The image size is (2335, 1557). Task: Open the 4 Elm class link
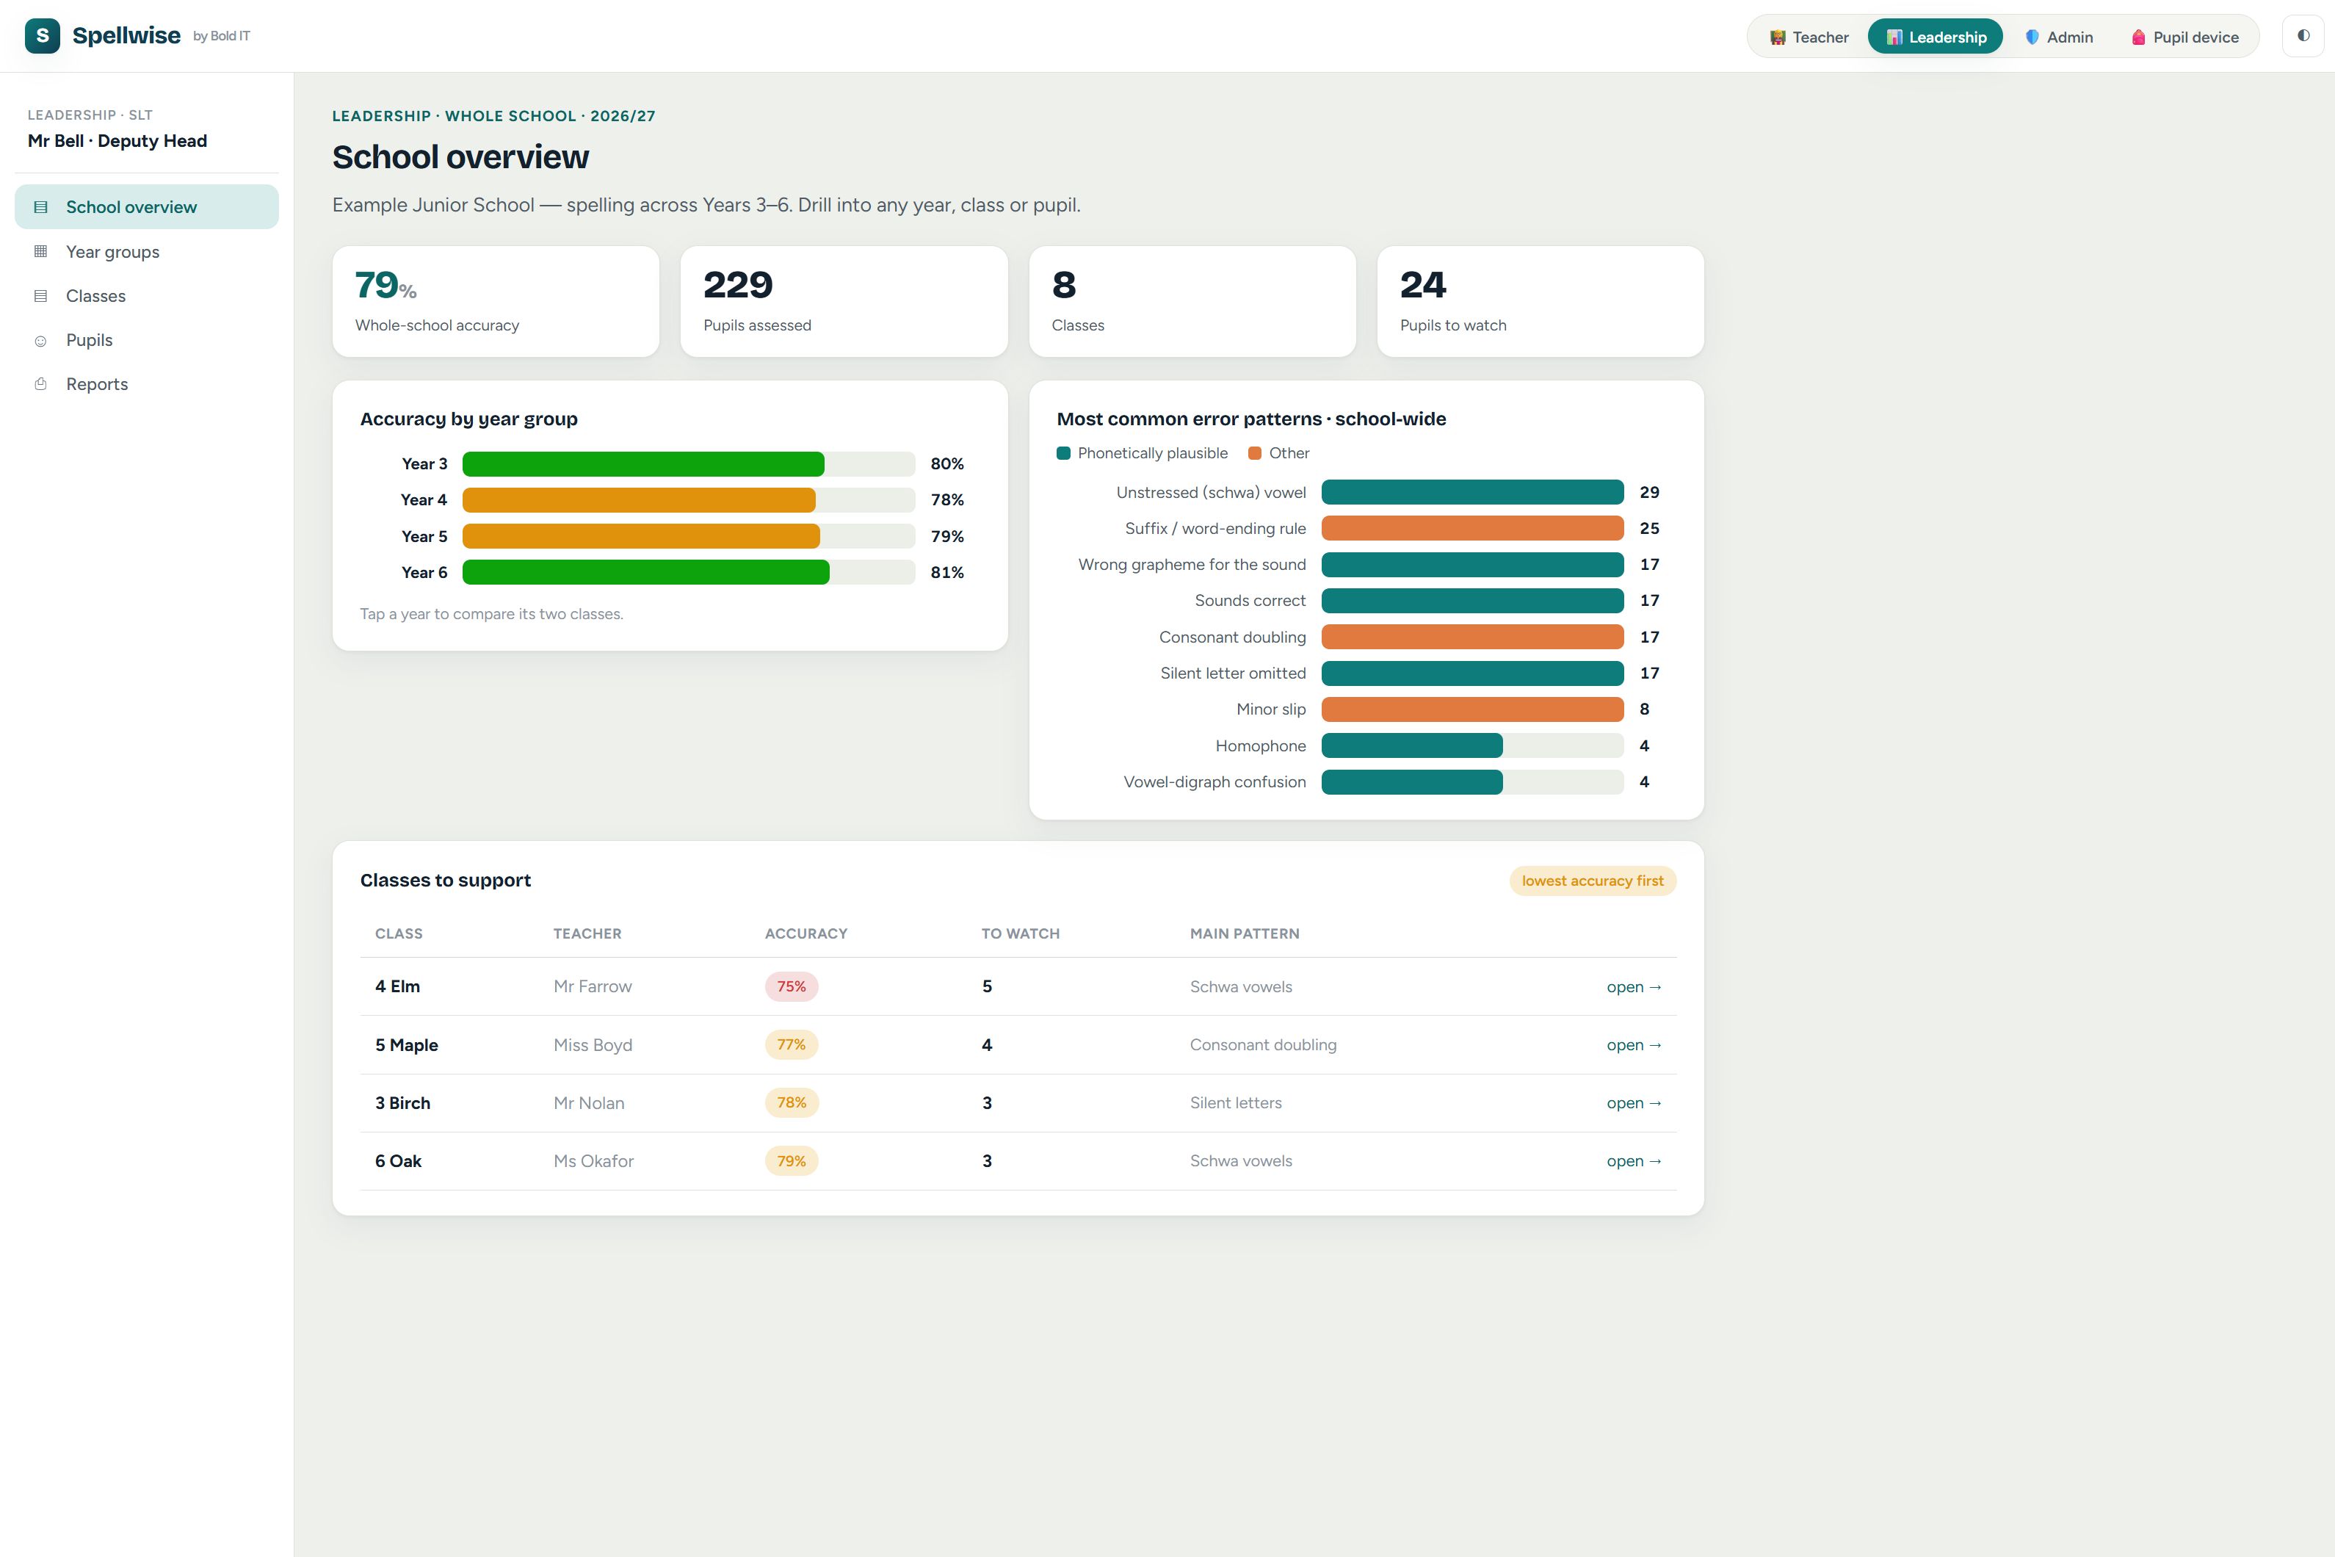(1634, 986)
